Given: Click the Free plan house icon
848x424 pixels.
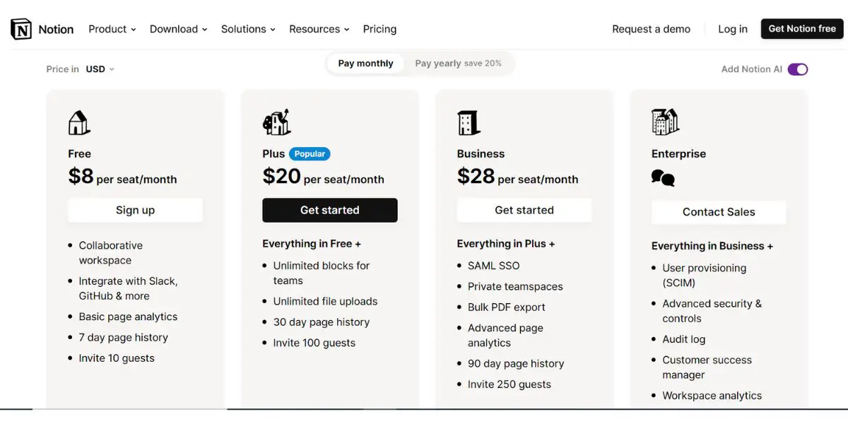Looking at the screenshot, I should pyautogui.click(x=79, y=123).
